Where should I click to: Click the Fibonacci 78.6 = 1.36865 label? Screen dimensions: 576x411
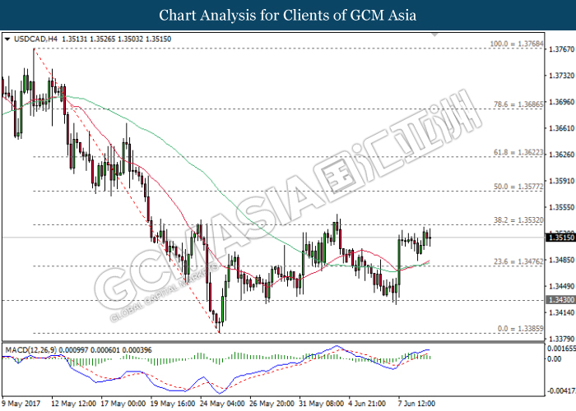(x=518, y=104)
